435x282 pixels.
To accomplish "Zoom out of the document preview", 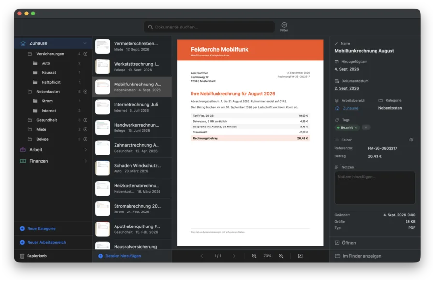I will point(254,256).
